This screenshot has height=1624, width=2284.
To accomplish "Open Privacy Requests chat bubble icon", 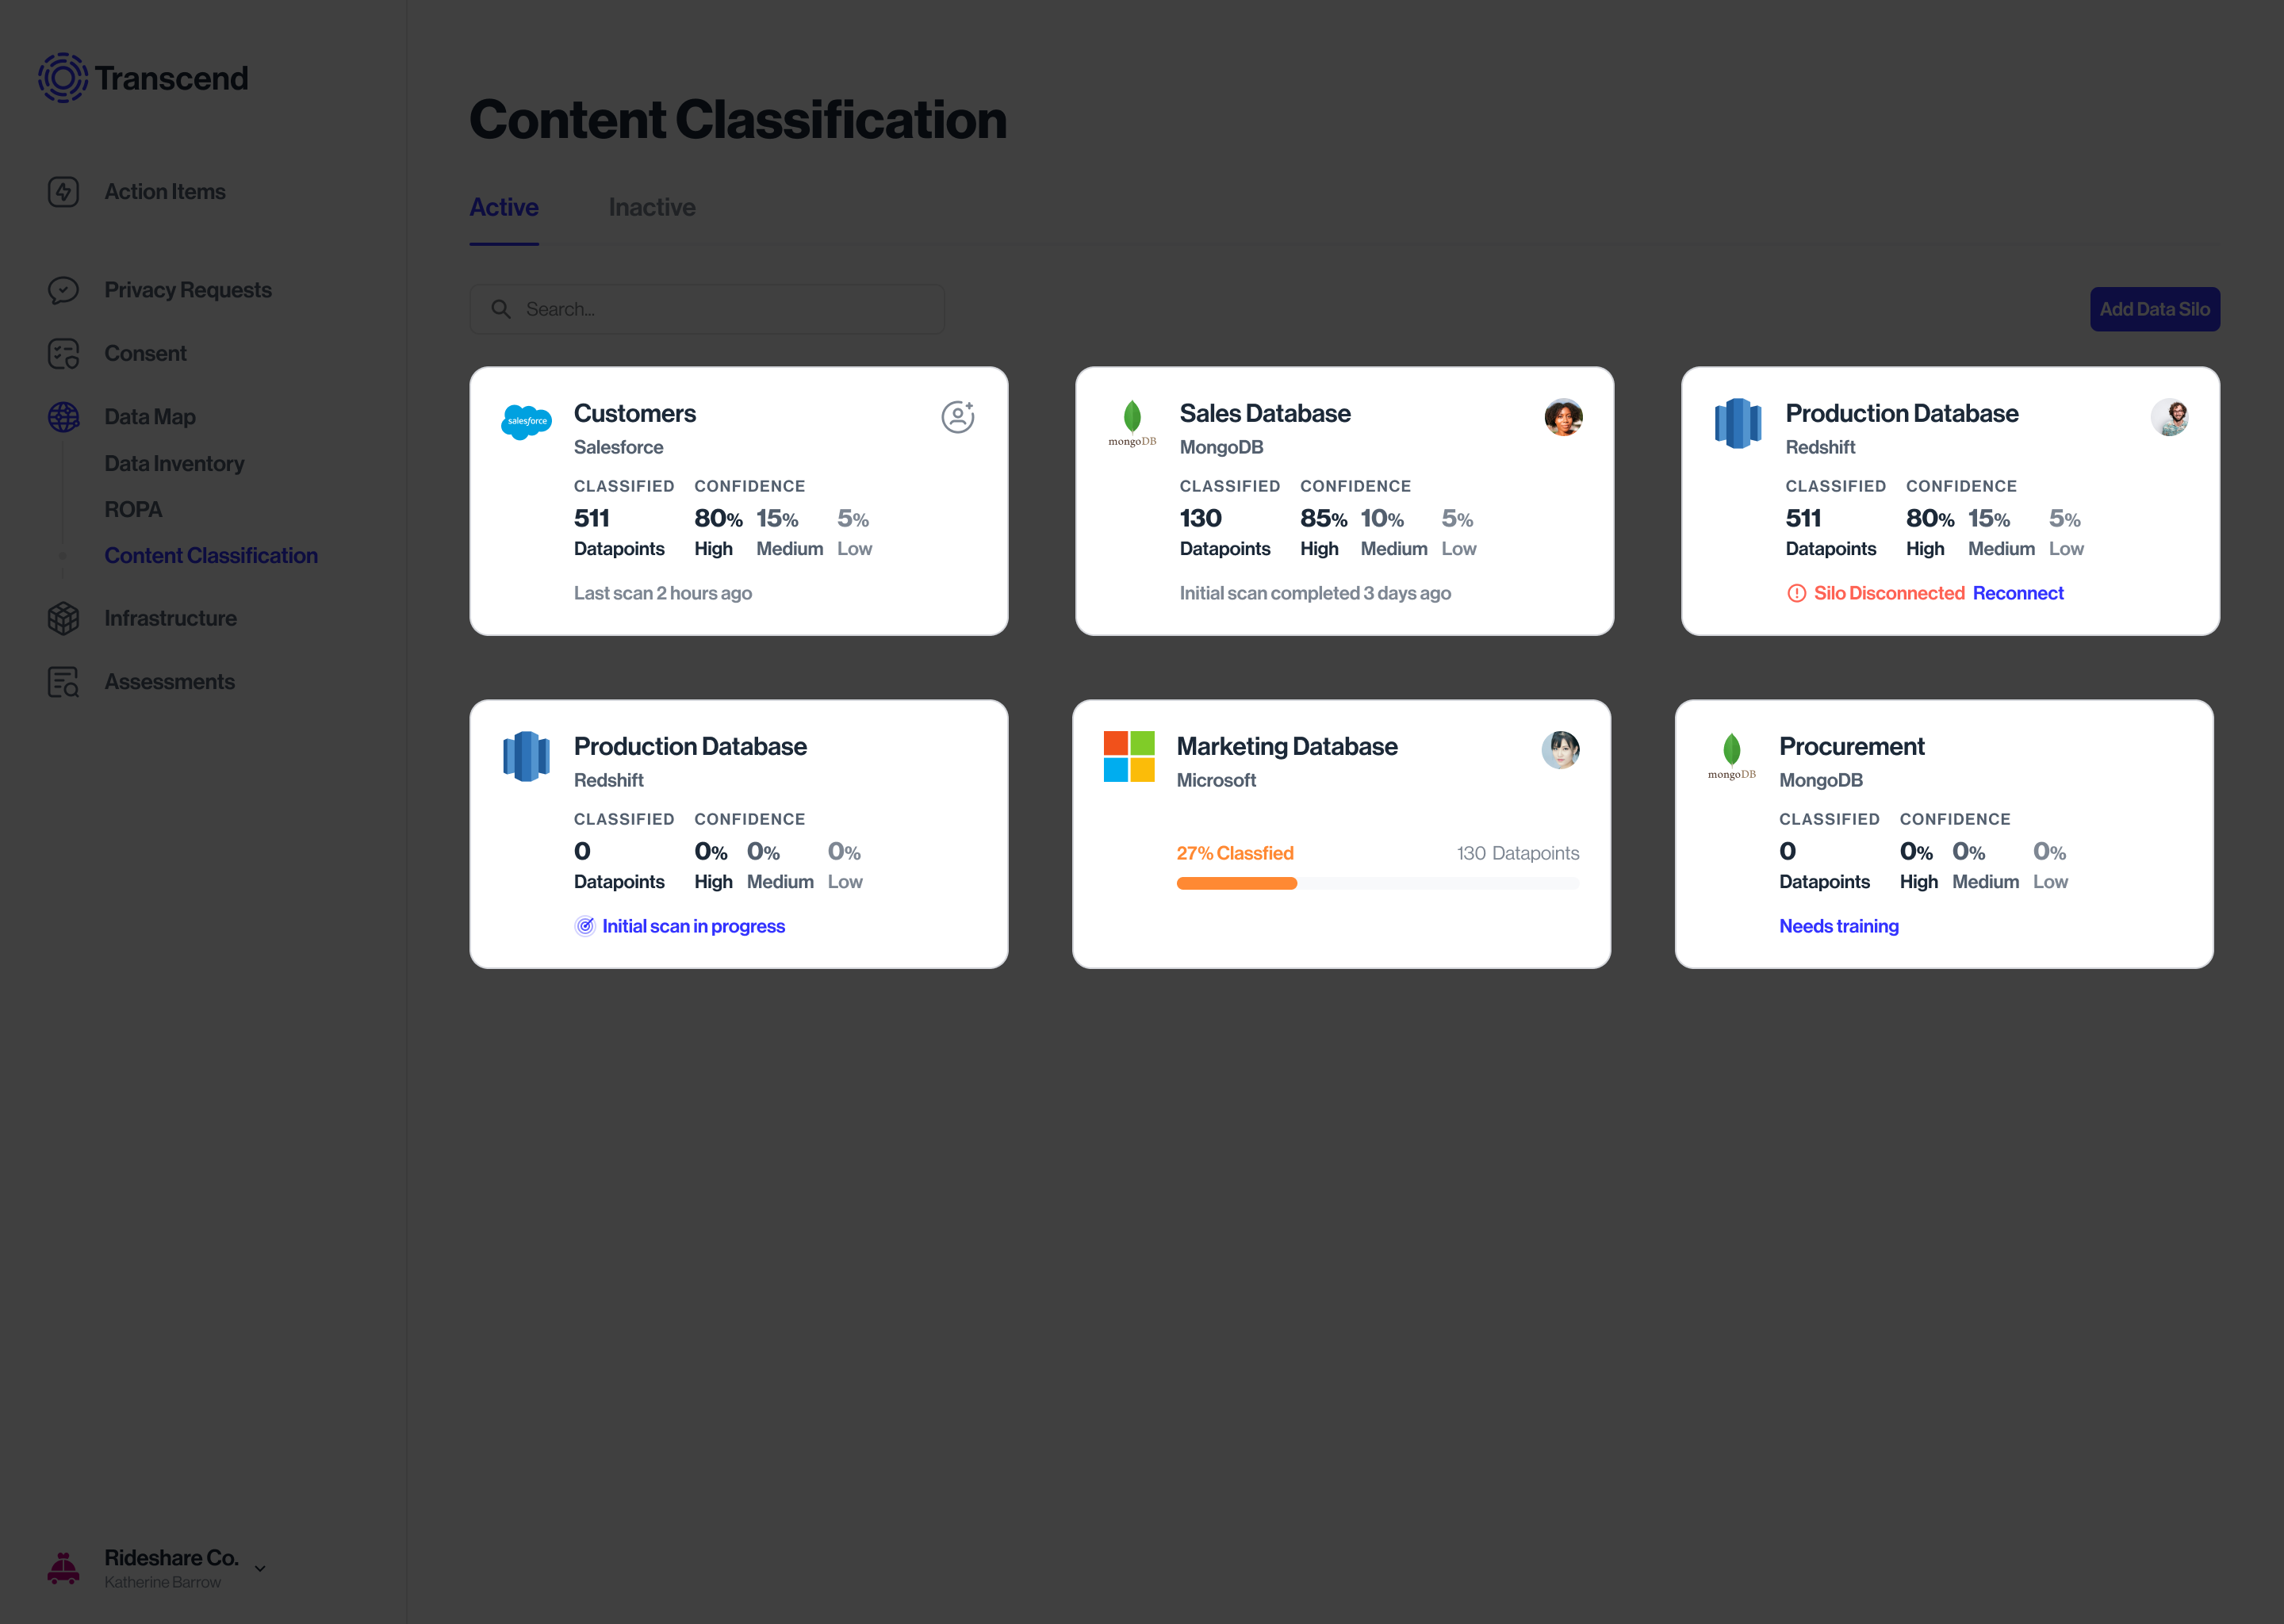I will [63, 290].
